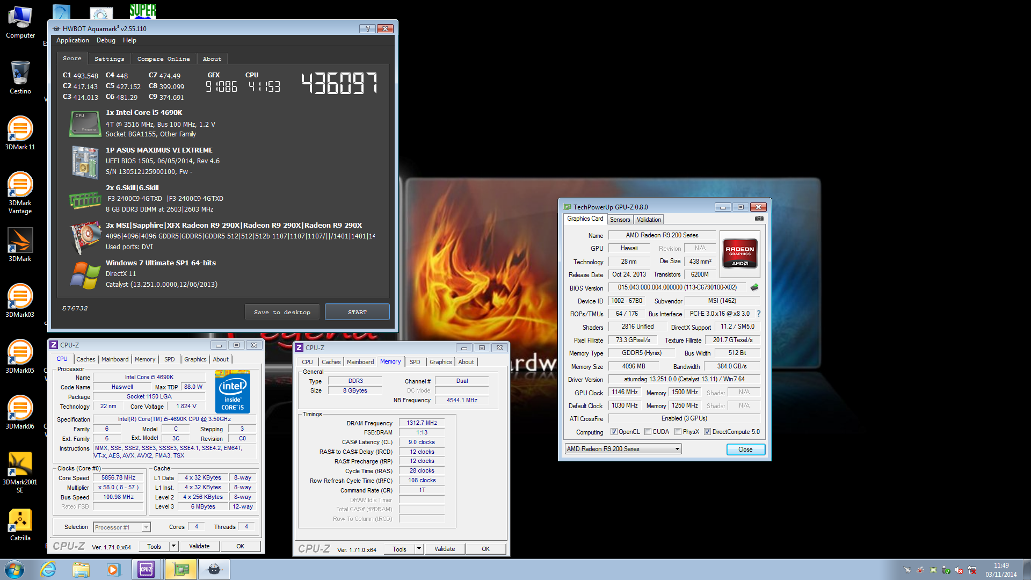Switch to the Sensors tab in GPU-Z
The width and height of the screenshot is (1031, 580).
point(620,220)
